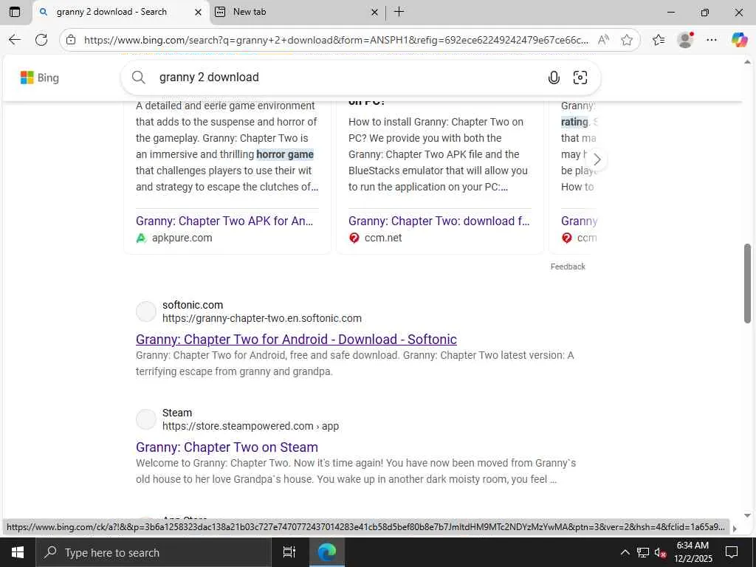Search using voice microphone icon
Image resolution: width=756 pixels, height=567 pixels.
pyautogui.click(x=554, y=77)
